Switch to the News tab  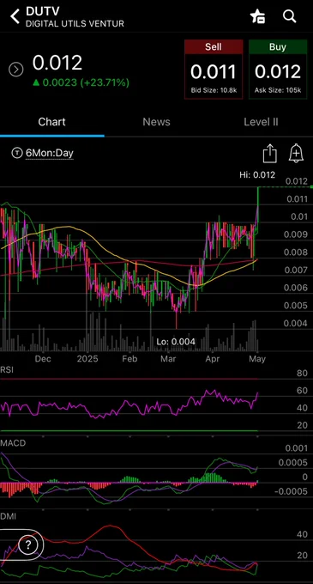point(156,122)
